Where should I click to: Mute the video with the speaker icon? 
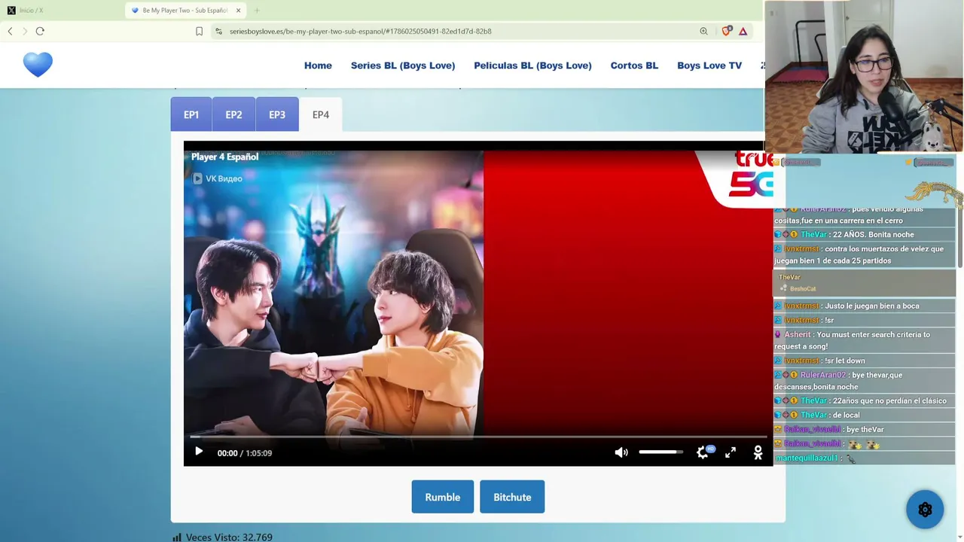pyautogui.click(x=621, y=452)
